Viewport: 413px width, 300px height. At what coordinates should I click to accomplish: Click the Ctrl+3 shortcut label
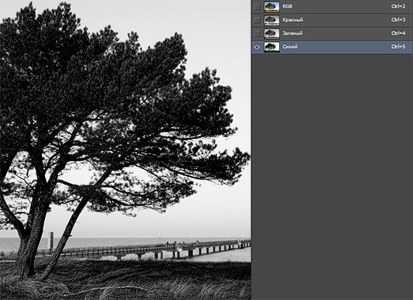click(398, 20)
